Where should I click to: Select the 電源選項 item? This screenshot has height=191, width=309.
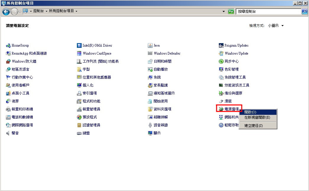(229, 109)
